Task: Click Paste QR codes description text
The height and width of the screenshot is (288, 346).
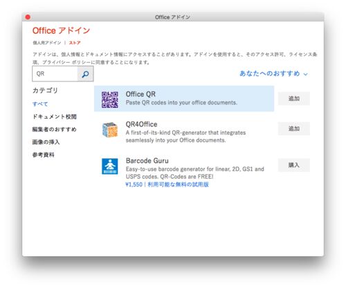Action: tap(181, 103)
